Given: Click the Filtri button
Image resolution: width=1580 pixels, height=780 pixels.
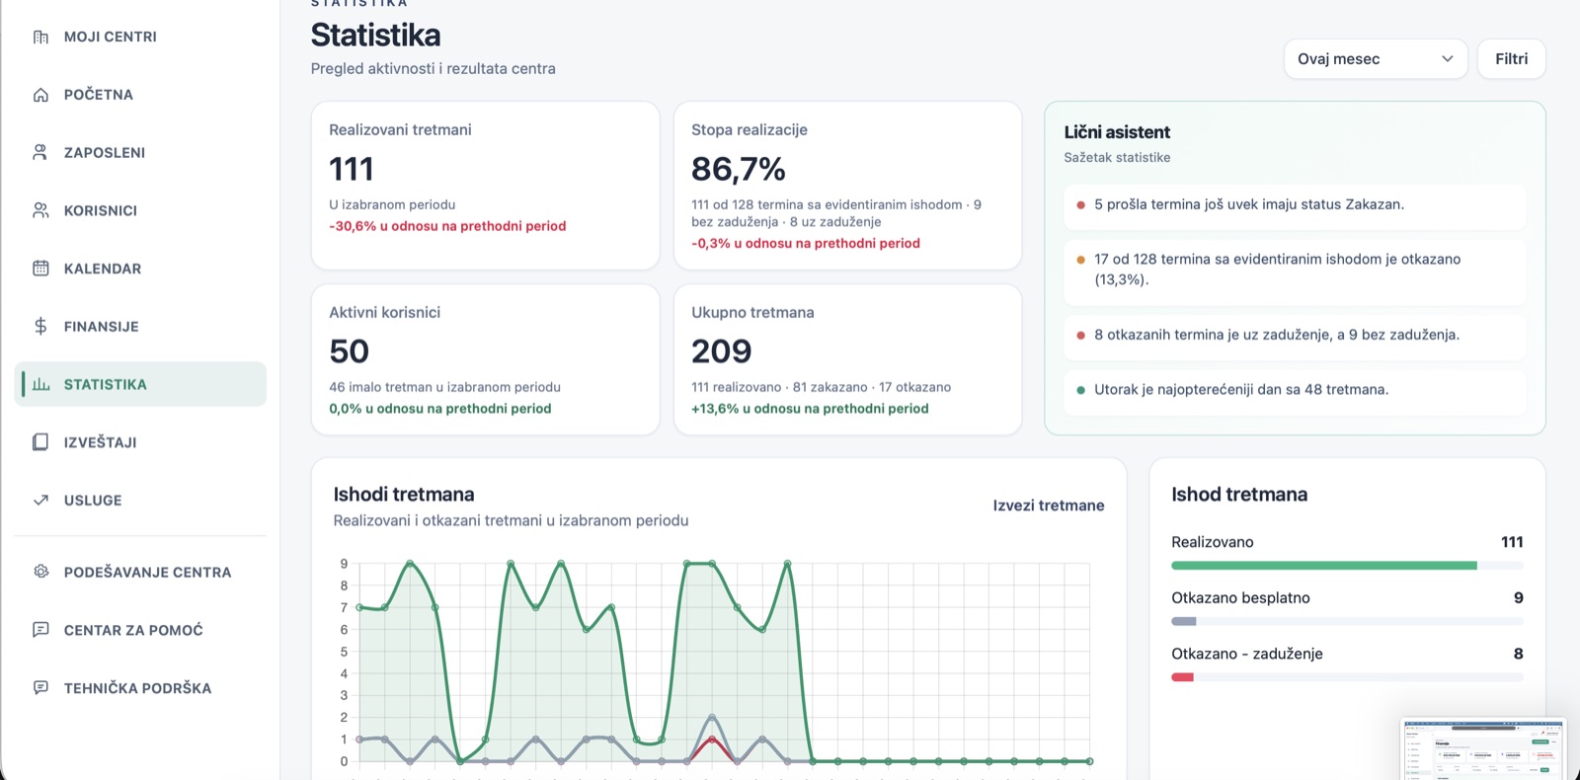Looking at the screenshot, I should point(1512,59).
